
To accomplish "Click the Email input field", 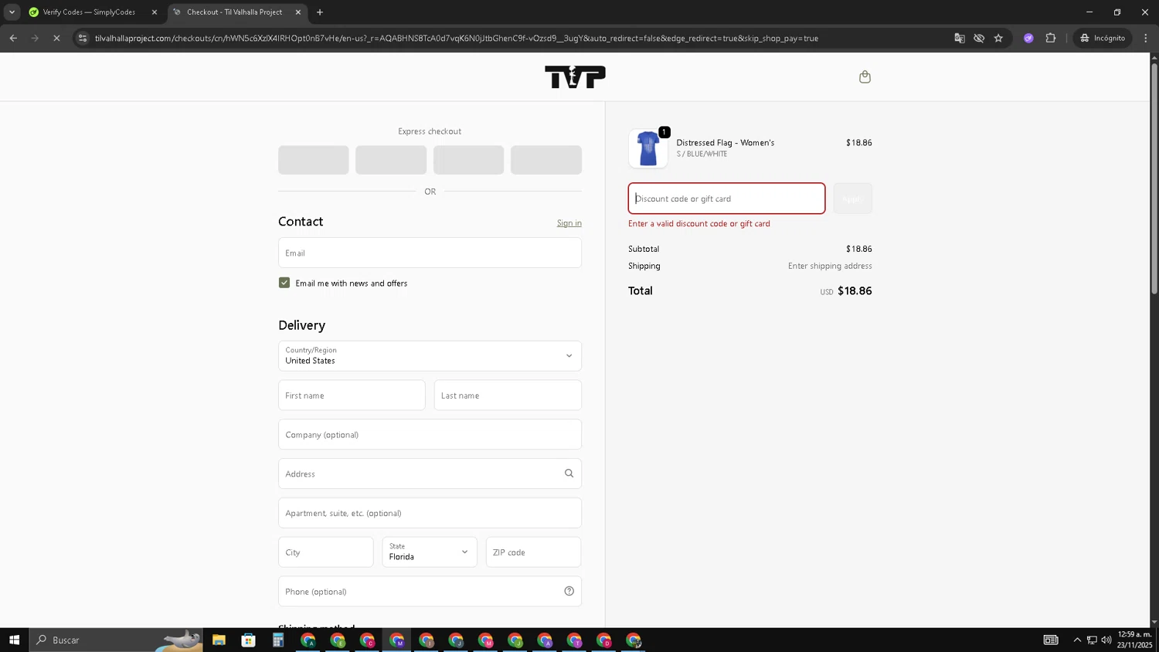I will pyautogui.click(x=430, y=253).
